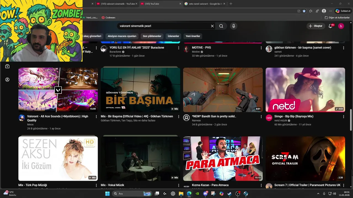Open the Sezen Aksu İki Gözüm thumbnail

pyautogui.click(x=58, y=158)
